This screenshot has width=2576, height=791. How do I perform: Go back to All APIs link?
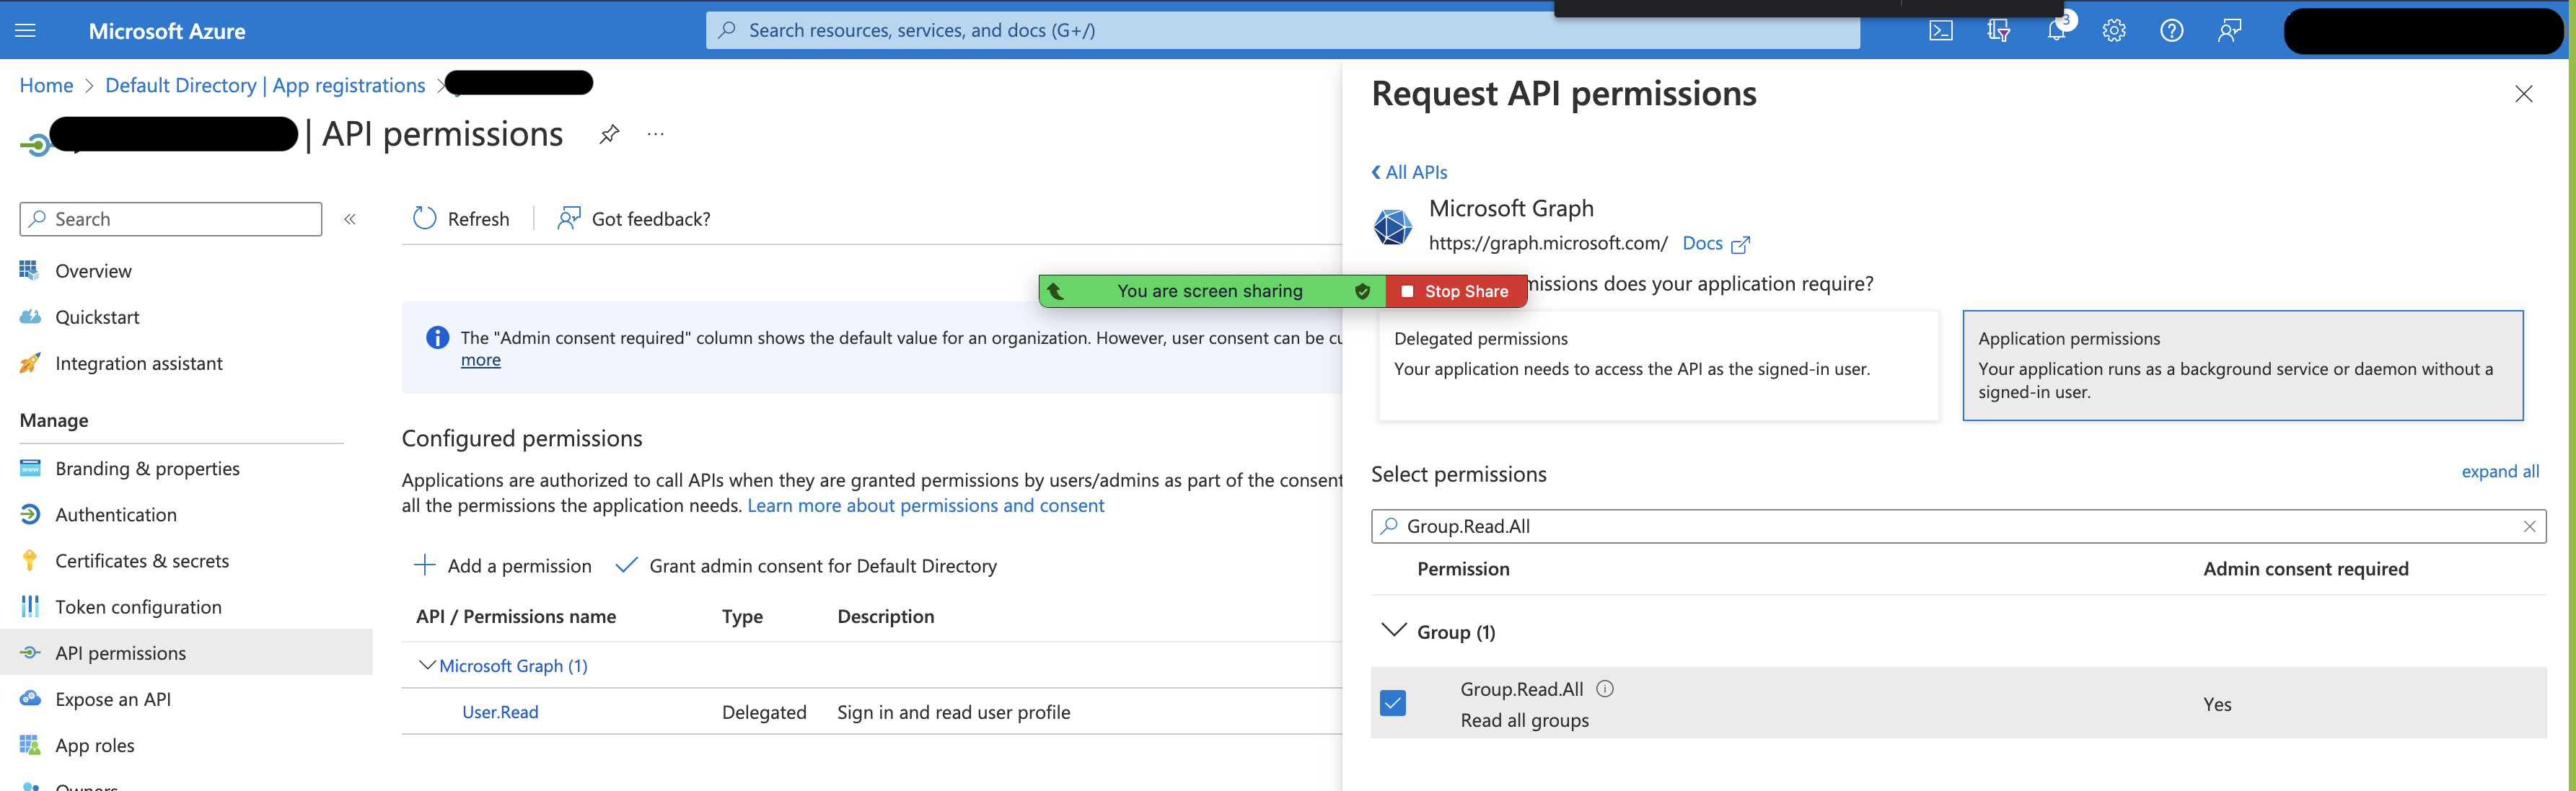tap(1409, 172)
